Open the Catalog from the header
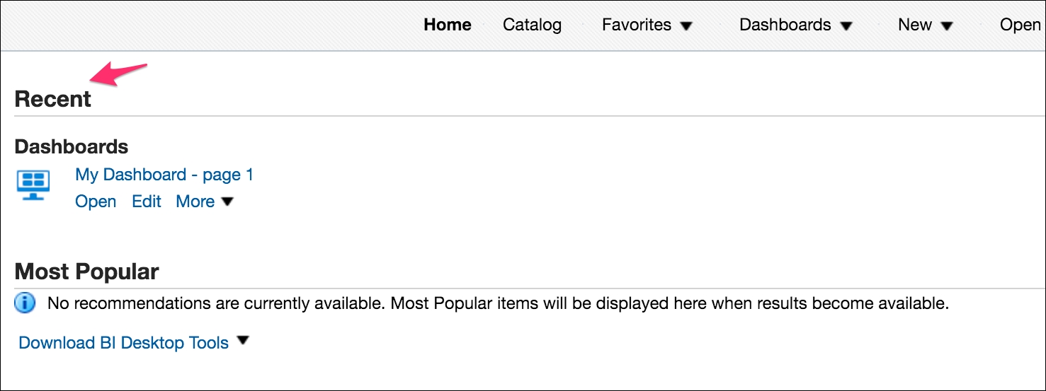 [x=532, y=25]
